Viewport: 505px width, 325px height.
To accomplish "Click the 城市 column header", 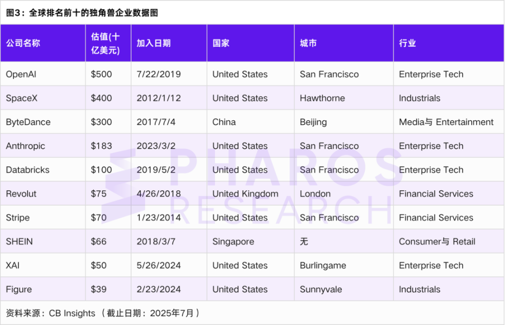I will (x=308, y=44).
